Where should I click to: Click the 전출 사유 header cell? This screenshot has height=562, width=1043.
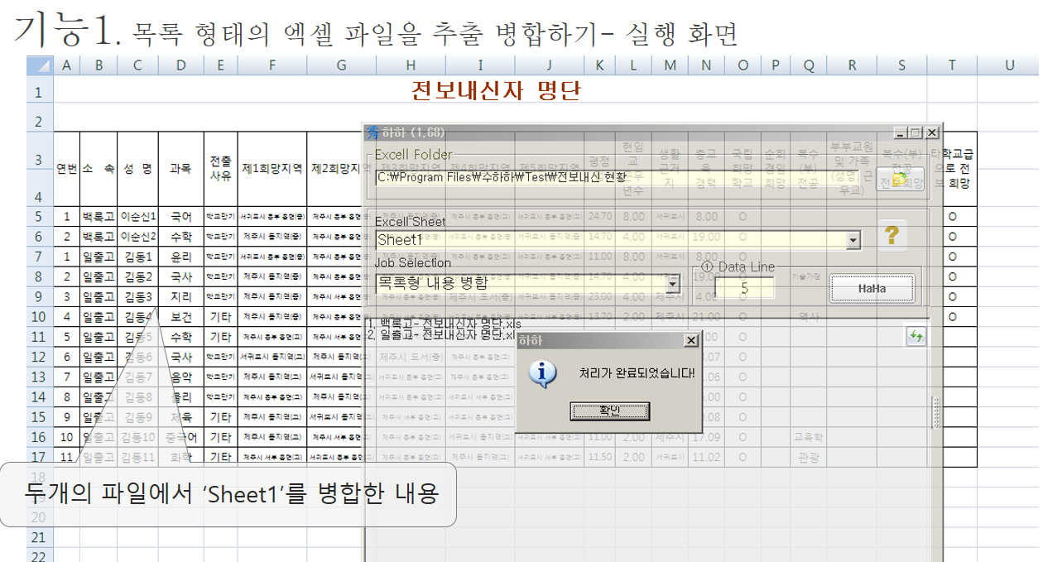pos(220,169)
